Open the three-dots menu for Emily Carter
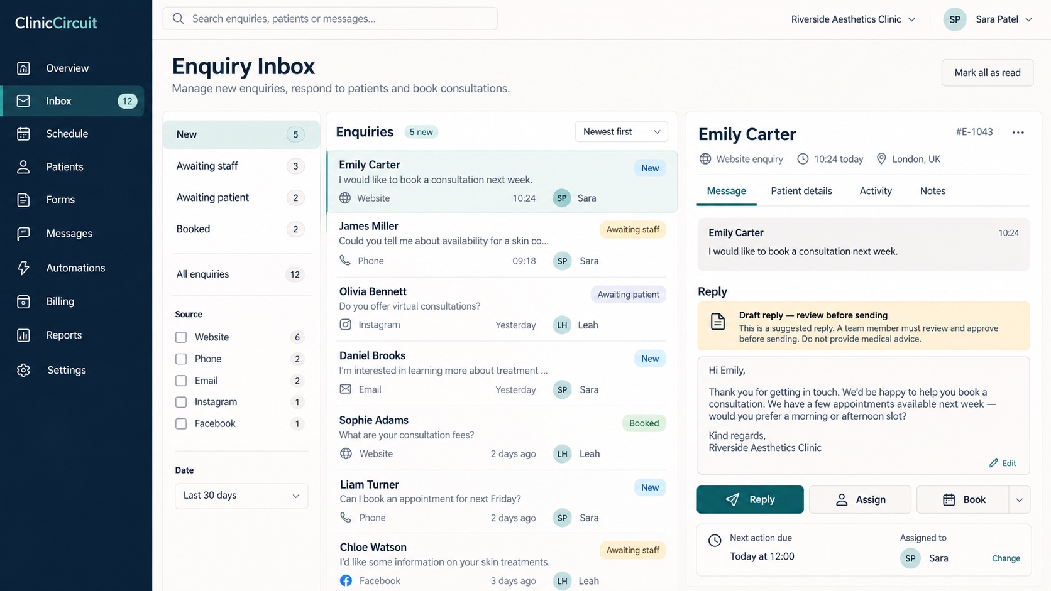This screenshot has height=591, width=1051. point(1018,133)
